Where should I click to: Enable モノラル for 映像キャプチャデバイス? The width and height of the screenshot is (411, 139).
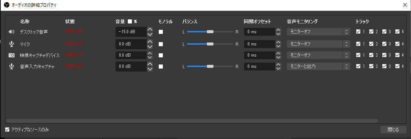click(161, 55)
